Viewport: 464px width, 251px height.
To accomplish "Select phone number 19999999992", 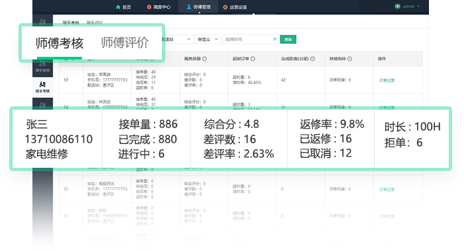I will pos(115,216).
